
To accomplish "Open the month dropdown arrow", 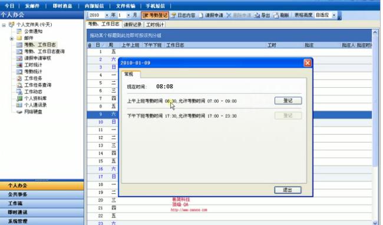I will point(128,15).
